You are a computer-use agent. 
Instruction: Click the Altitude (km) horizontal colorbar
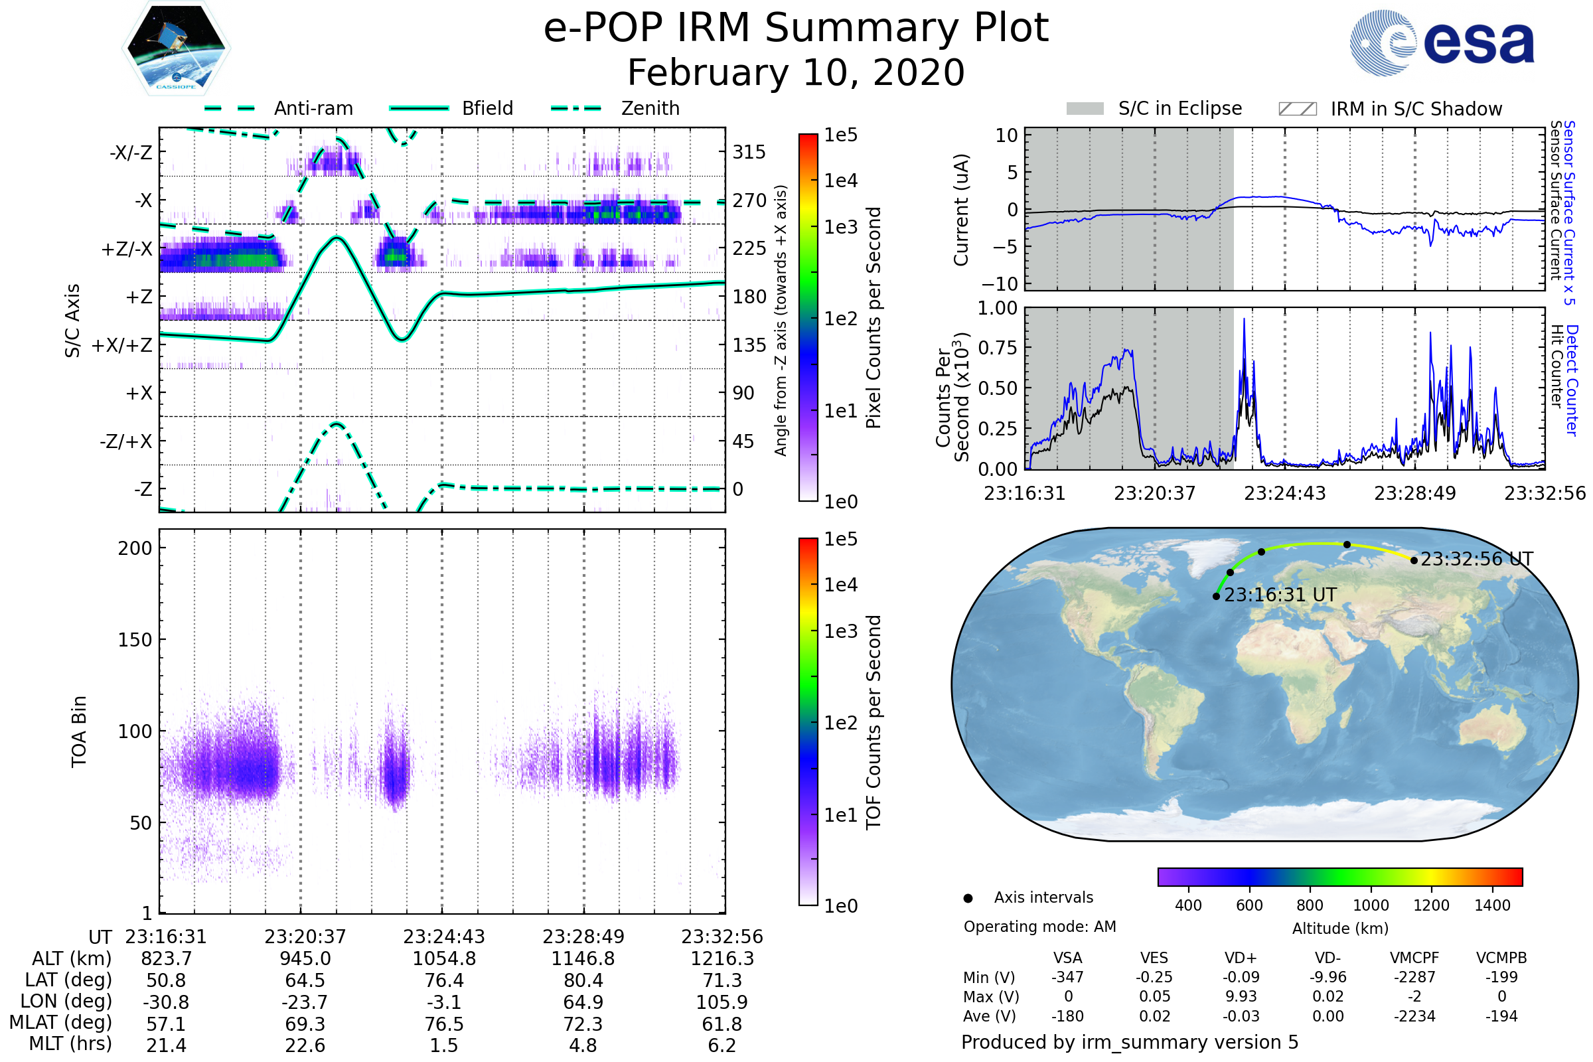[1339, 877]
